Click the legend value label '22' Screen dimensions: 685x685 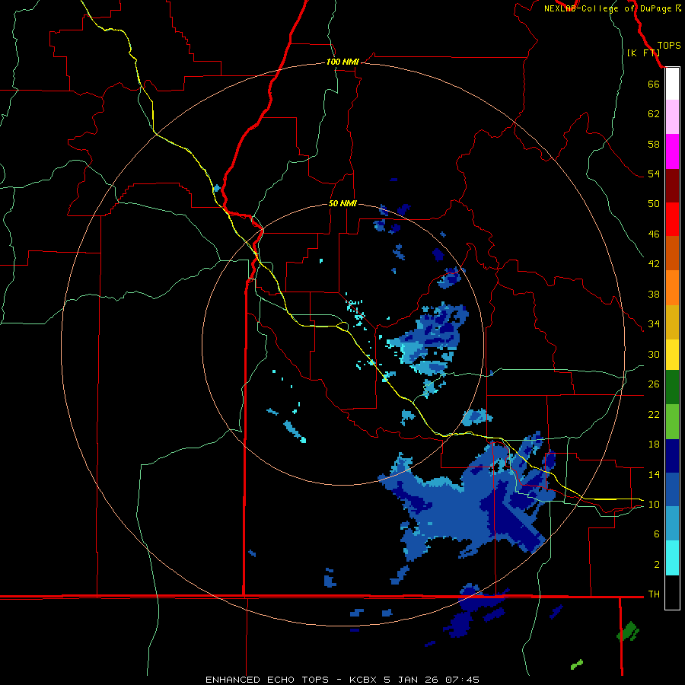(654, 414)
